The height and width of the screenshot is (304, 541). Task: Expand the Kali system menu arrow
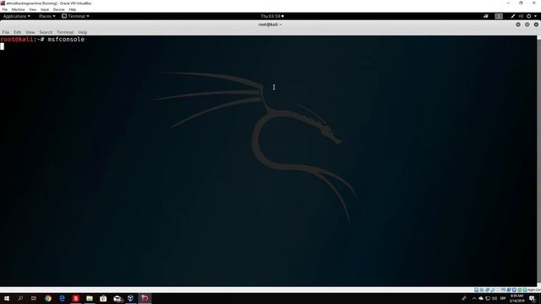[x=535, y=16]
